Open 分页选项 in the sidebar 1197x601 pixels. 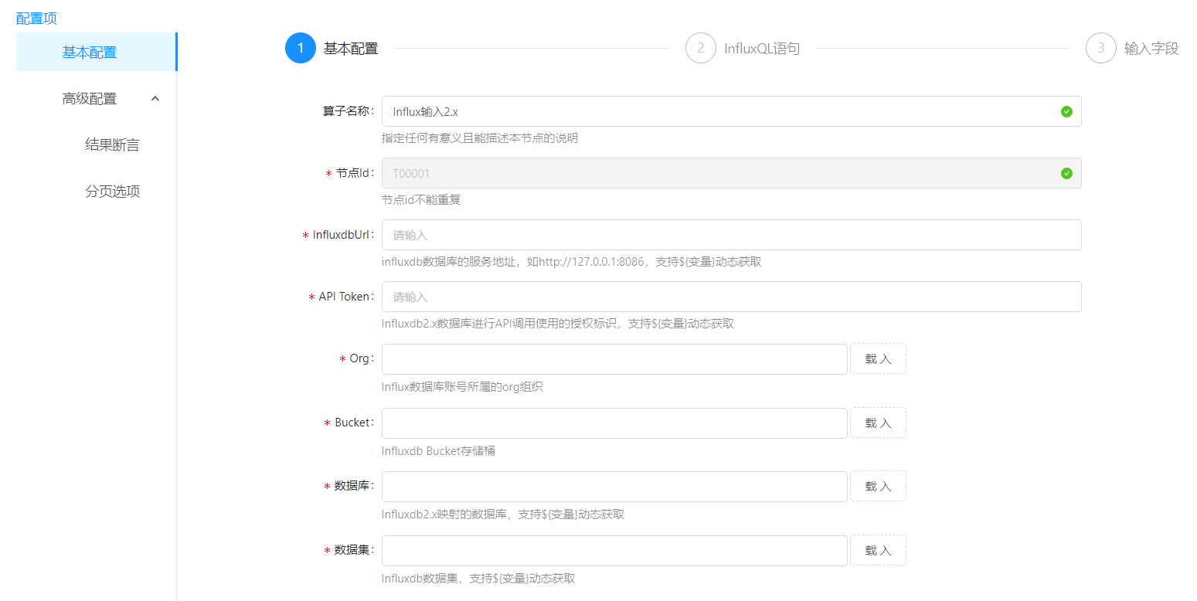click(x=112, y=191)
